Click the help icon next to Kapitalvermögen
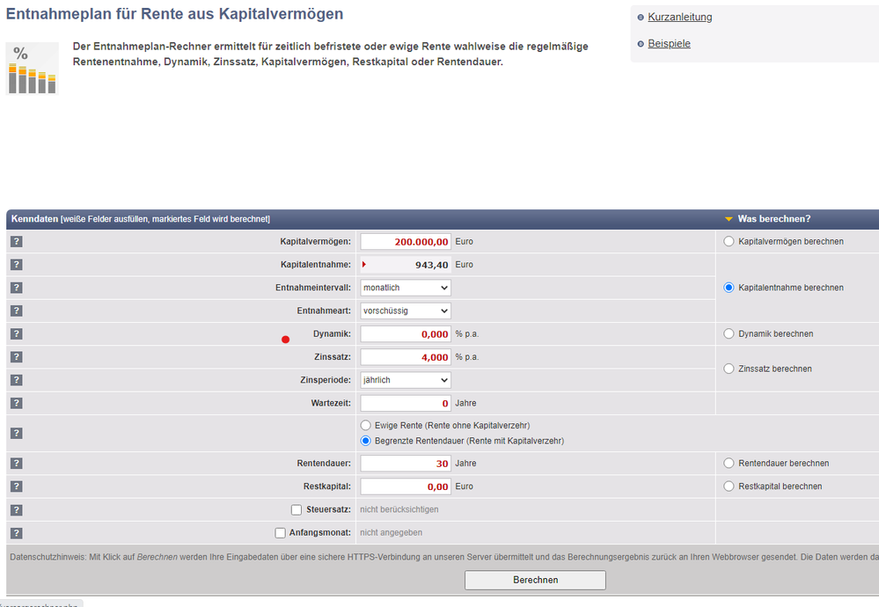Viewport: 879px width, 607px height. [x=16, y=242]
